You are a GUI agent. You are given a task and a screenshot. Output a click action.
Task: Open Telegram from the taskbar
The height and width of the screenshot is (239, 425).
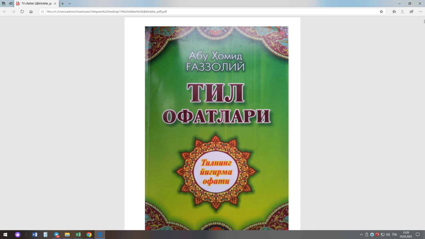56,234
